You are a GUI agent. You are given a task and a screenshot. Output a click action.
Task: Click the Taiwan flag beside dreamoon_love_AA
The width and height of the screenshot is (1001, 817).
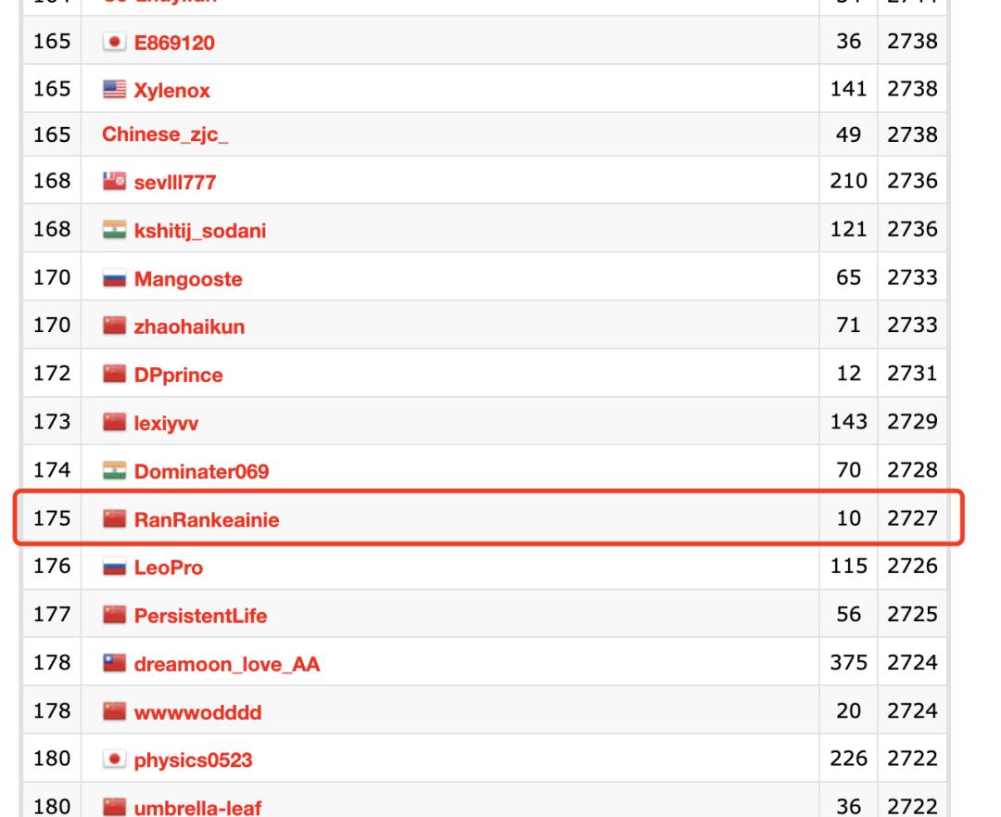(x=114, y=665)
